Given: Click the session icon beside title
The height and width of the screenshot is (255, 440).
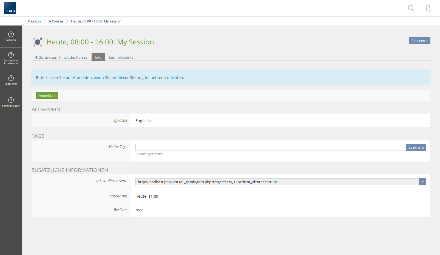Looking at the screenshot, I should click(38, 42).
